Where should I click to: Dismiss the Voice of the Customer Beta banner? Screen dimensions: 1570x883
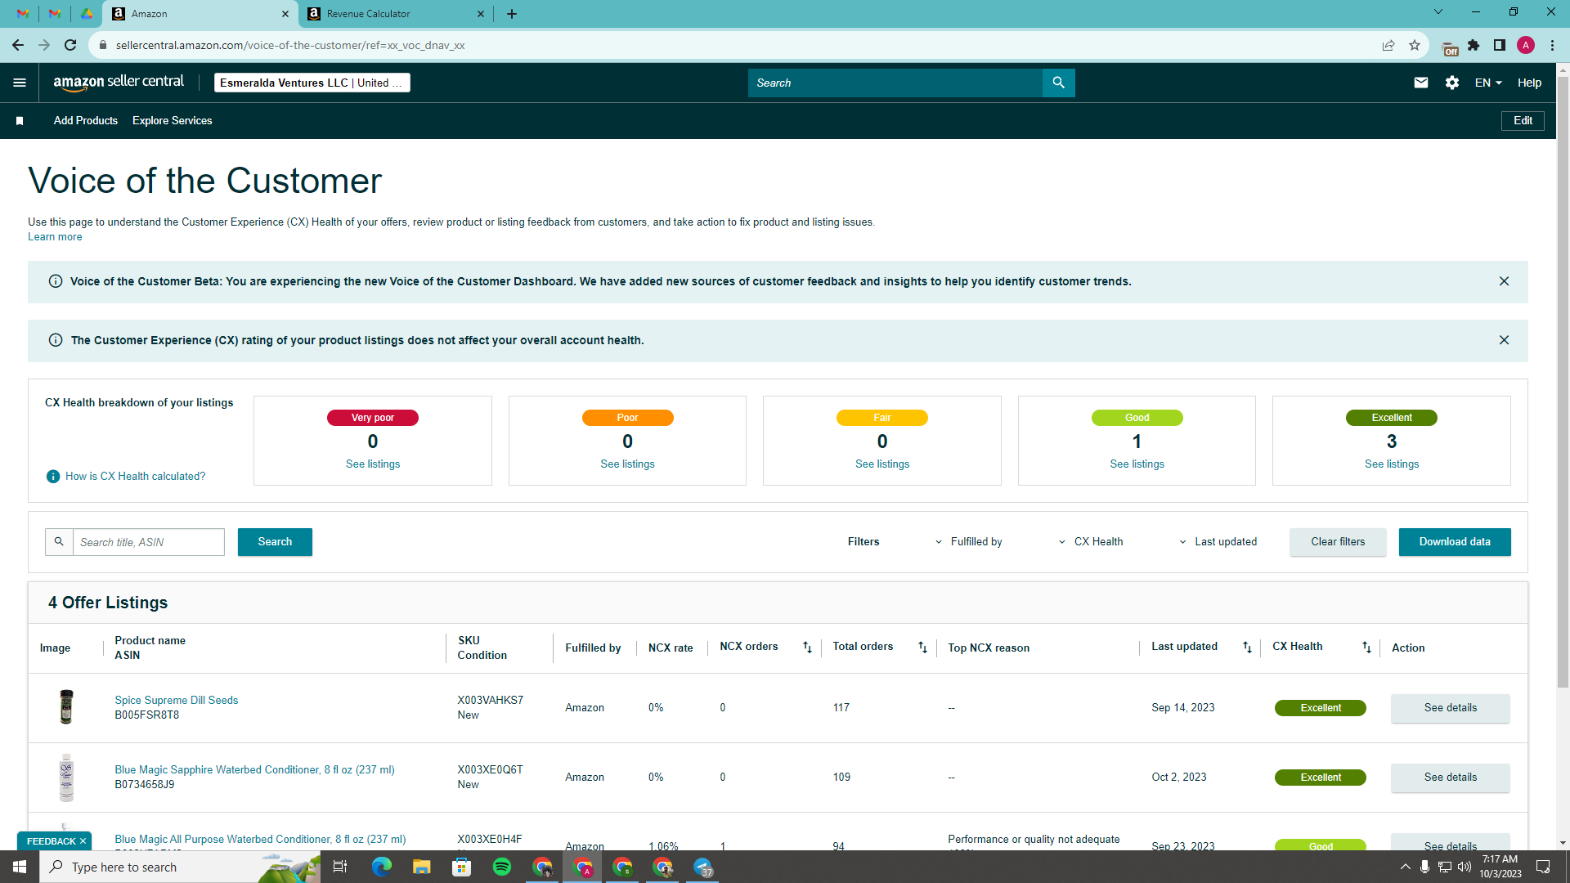(x=1504, y=281)
